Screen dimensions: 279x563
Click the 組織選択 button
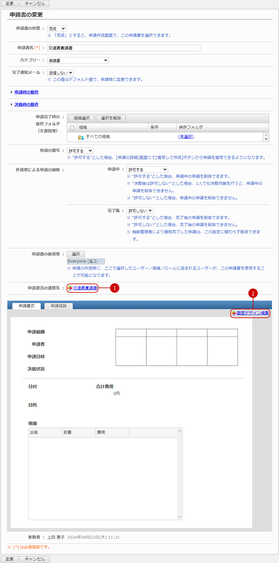tap(81, 118)
